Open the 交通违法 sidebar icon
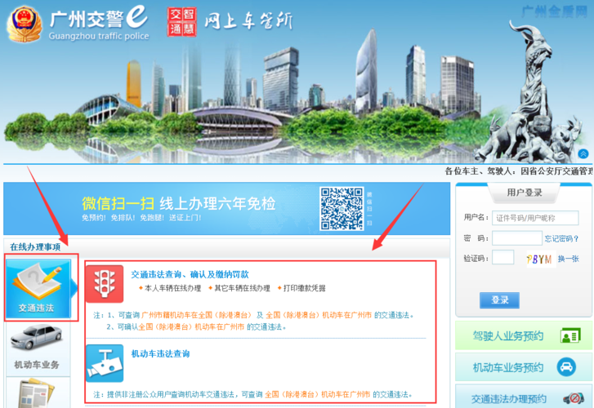The width and height of the screenshot is (594, 408). click(38, 288)
